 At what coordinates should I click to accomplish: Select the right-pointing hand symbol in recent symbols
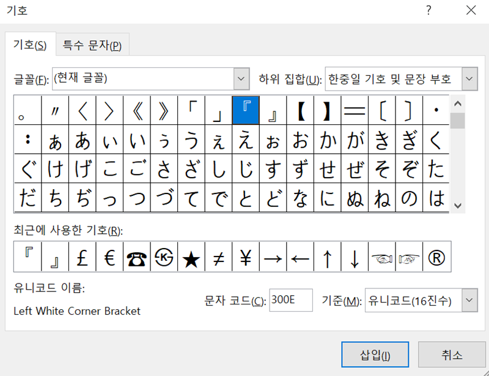(x=409, y=257)
